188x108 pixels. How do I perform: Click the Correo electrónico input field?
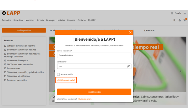coord(94,55)
